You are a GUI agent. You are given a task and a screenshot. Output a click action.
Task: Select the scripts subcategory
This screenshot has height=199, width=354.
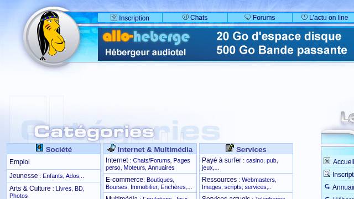tap(233, 187)
